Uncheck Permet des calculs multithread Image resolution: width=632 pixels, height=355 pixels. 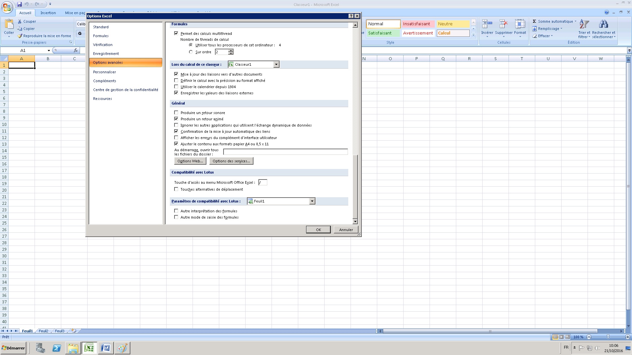(176, 33)
